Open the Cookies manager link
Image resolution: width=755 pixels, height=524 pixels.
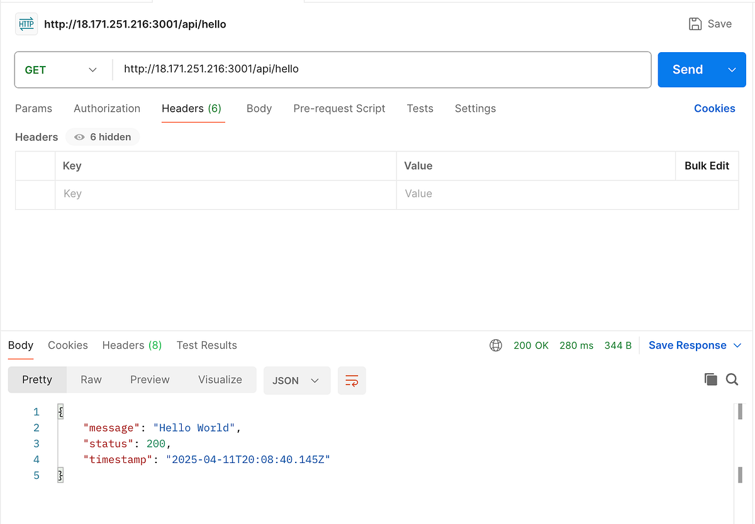pos(715,108)
